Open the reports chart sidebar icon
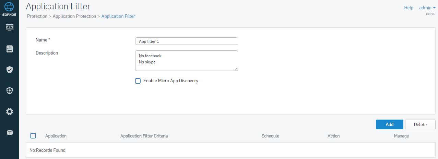438x159 pixels. coord(10,49)
